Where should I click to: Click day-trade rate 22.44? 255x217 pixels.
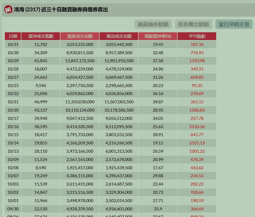(x=158, y=184)
